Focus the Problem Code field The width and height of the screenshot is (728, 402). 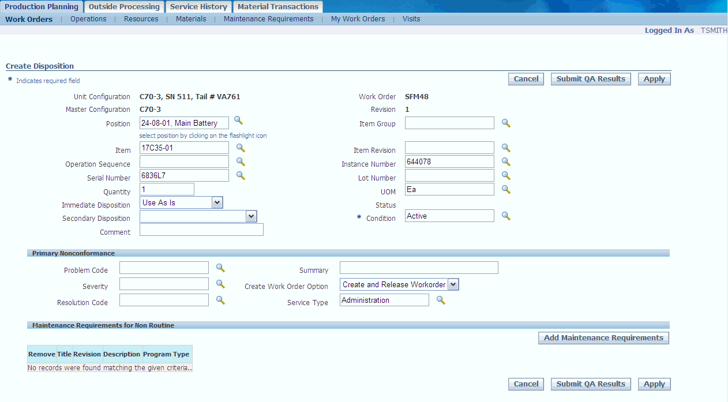pyautogui.click(x=164, y=268)
